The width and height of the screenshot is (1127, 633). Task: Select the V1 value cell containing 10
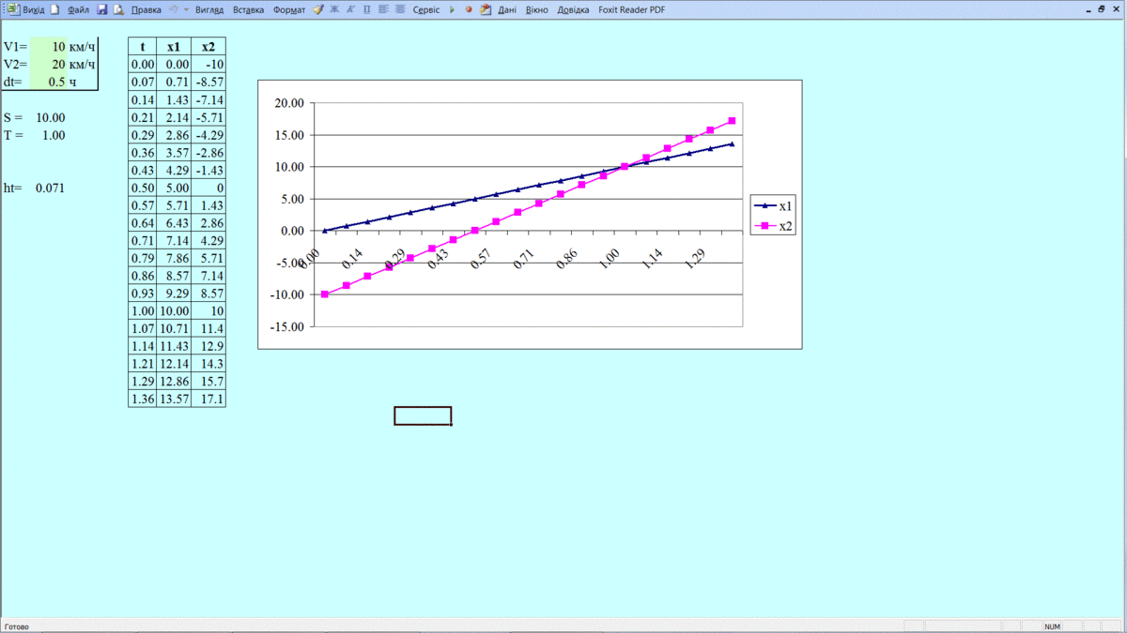pyautogui.click(x=48, y=47)
